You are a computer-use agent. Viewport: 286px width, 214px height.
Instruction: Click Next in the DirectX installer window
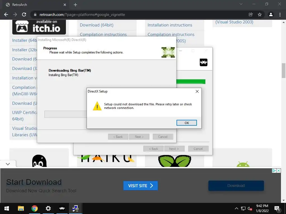(139, 137)
